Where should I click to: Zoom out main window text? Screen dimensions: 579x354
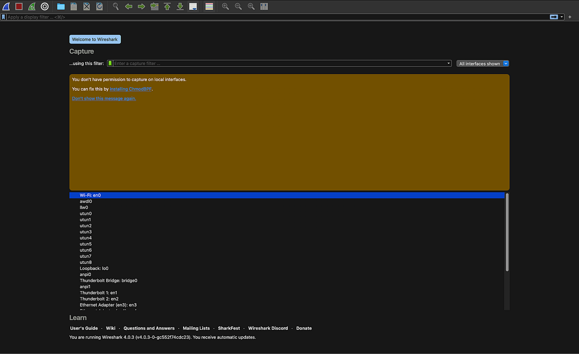(x=238, y=6)
